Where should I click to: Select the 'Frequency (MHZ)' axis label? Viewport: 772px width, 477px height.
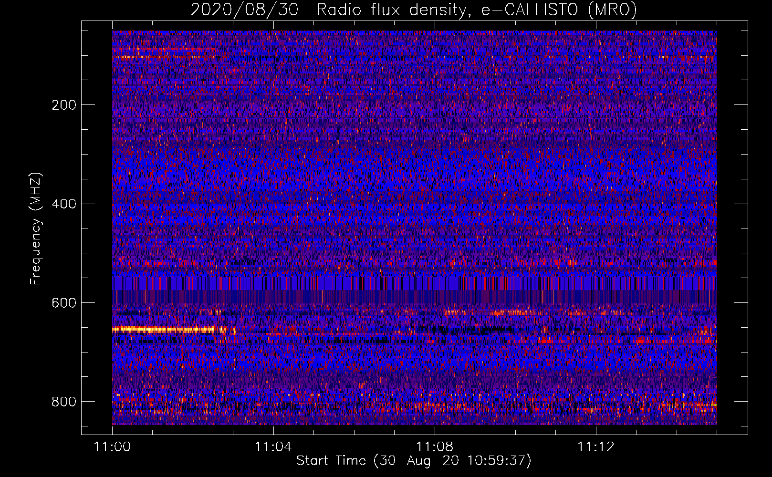(x=36, y=228)
